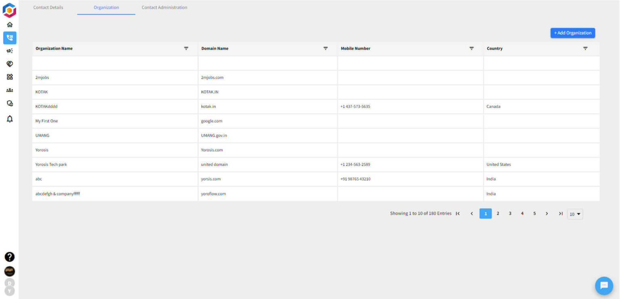
Task: Open the Campaigns megaphone icon
Action: click(9, 51)
